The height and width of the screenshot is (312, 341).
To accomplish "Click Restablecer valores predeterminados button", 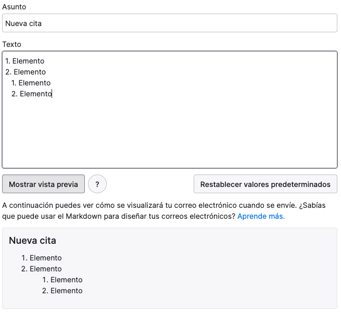I will tap(266, 184).
